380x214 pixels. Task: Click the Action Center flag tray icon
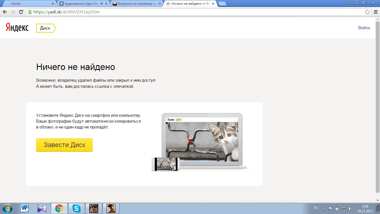click(330, 208)
